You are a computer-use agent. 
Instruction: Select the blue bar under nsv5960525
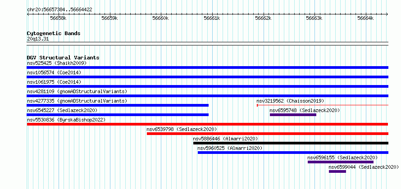tap(293, 153)
